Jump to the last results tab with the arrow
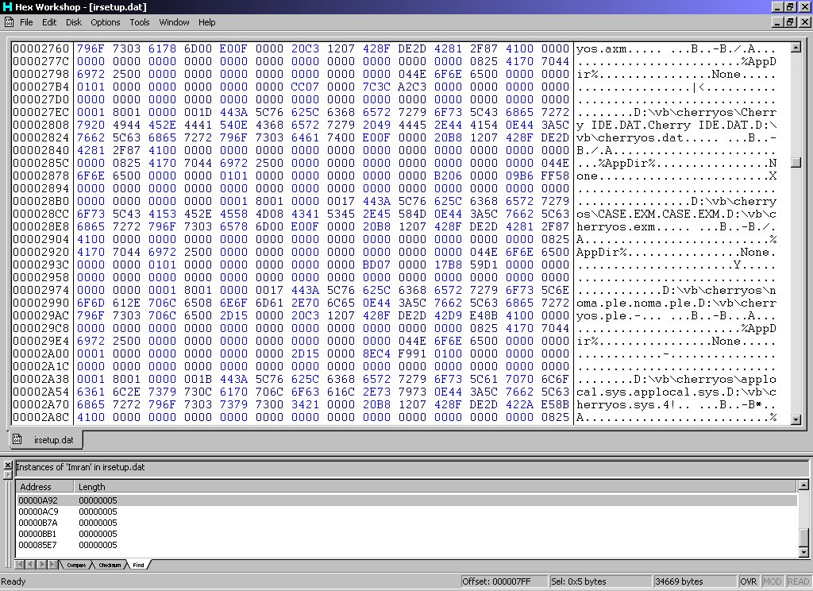813x591 pixels. point(52,565)
